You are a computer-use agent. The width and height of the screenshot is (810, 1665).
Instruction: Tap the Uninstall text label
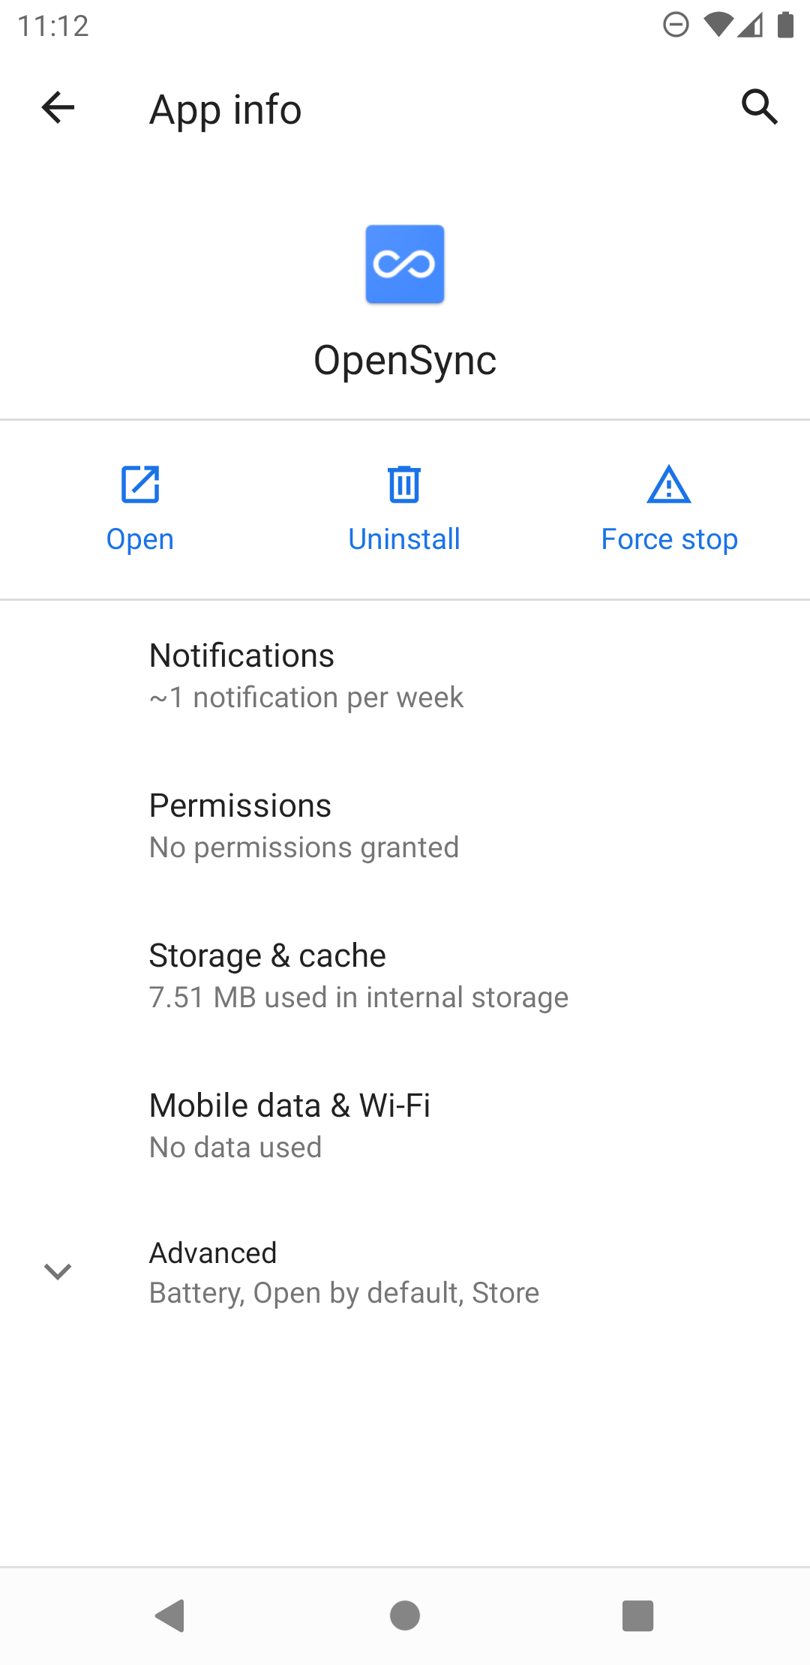pyautogui.click(x=404, y=539)
